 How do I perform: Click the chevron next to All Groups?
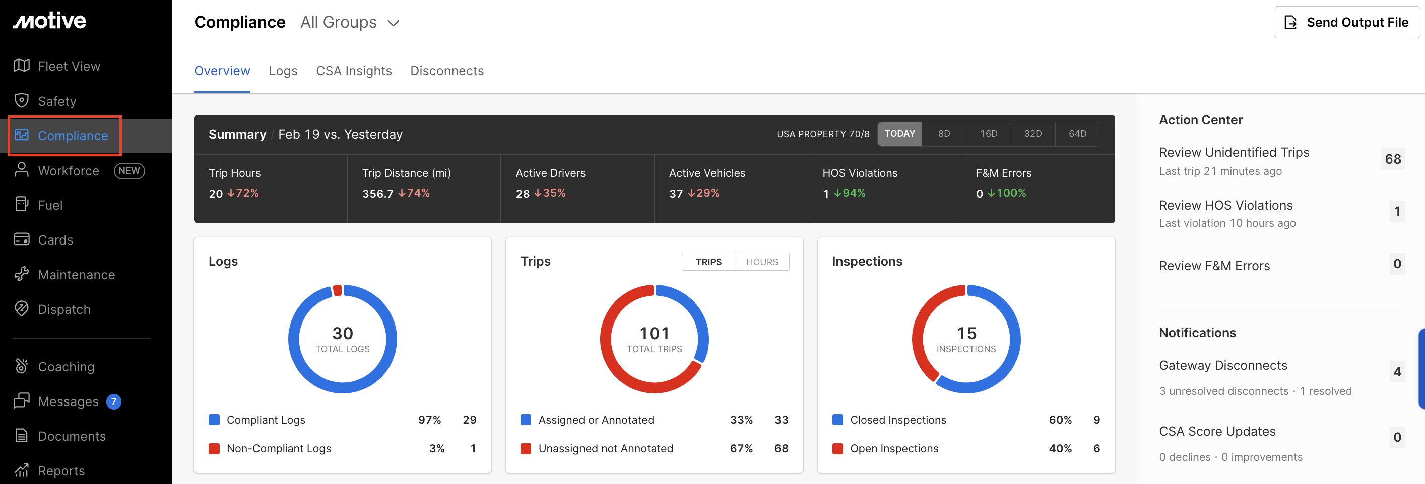pyautogui.click(x=394, y=23)
